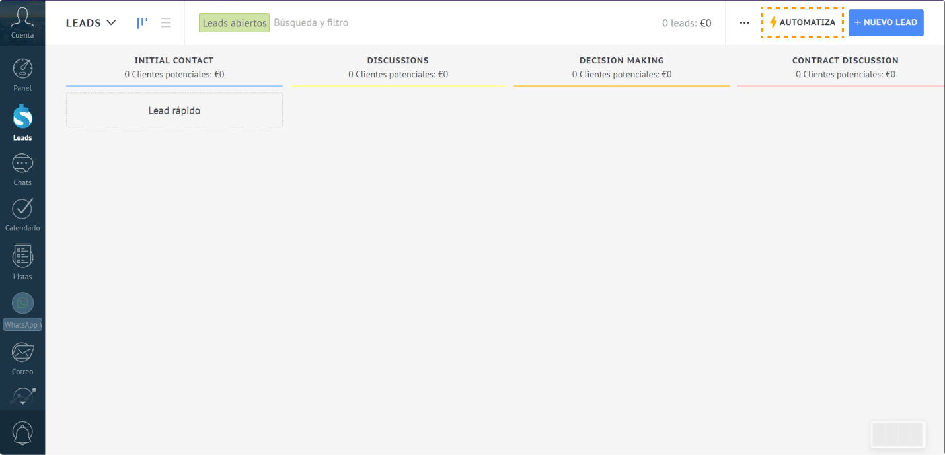Click the '0 leads: €0' summary

point(687,23)
